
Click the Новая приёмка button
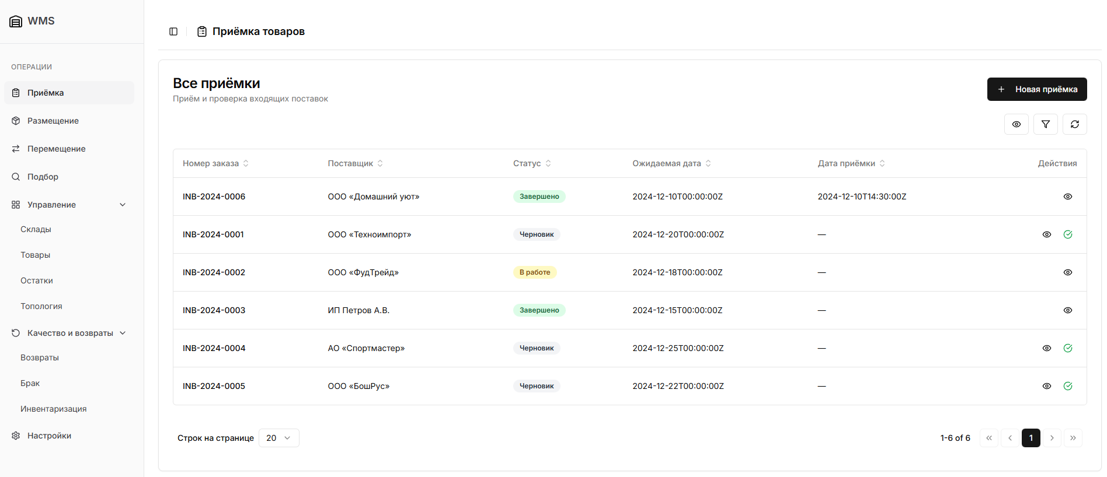click(1036, 89)
